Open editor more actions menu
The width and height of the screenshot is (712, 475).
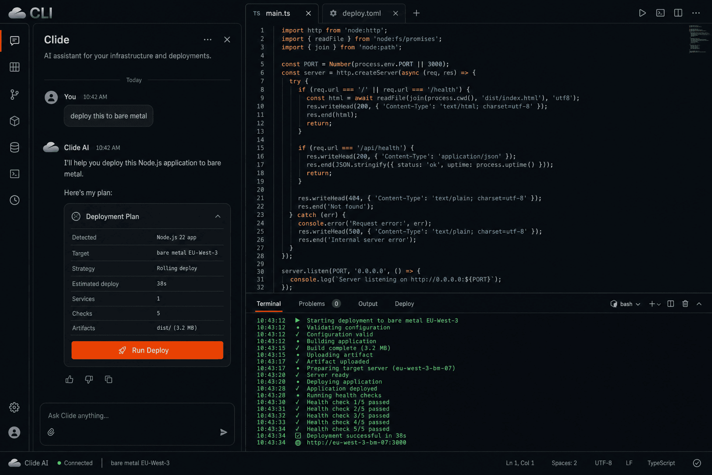click(x=696, y=13)
